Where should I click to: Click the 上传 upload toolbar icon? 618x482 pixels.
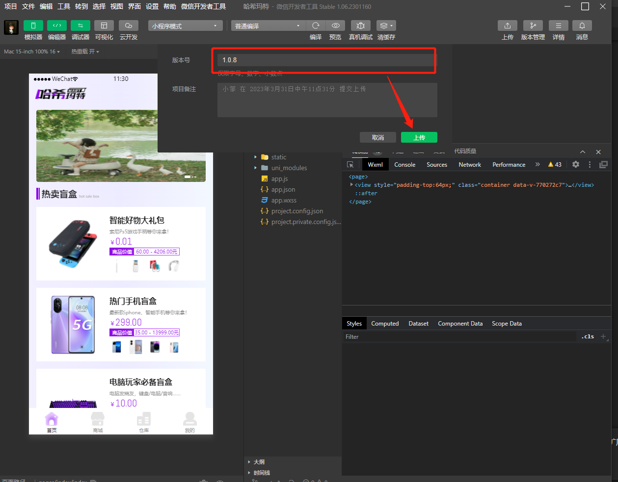508,25
